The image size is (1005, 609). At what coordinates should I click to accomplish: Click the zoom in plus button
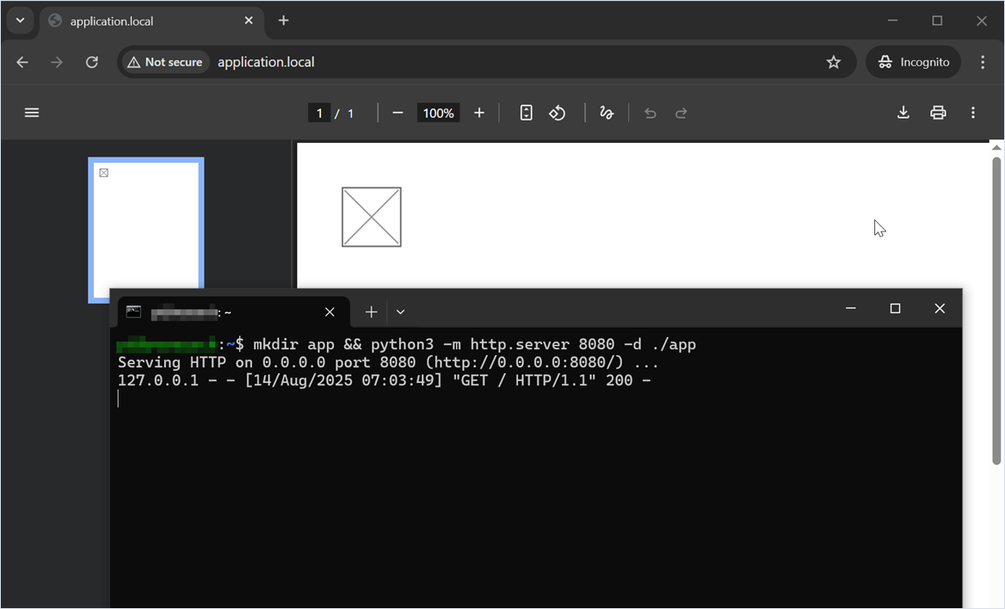click(479, 113)
